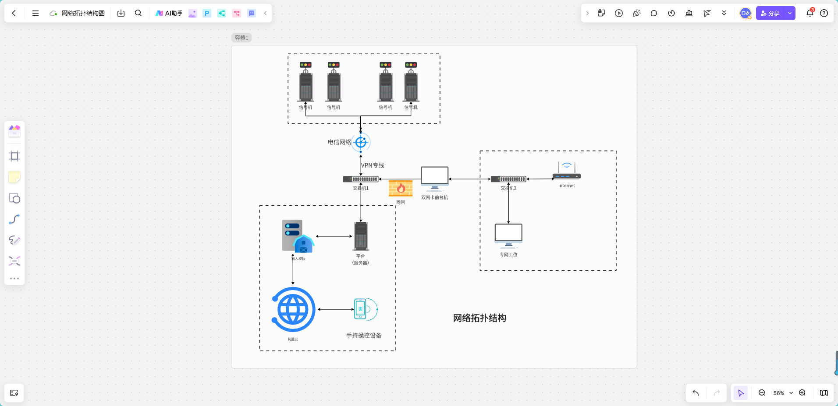Select the pointer cursor mode
The width and height of the screenshot is (838, 406).
pyautogui.click(x=741, y=393)
